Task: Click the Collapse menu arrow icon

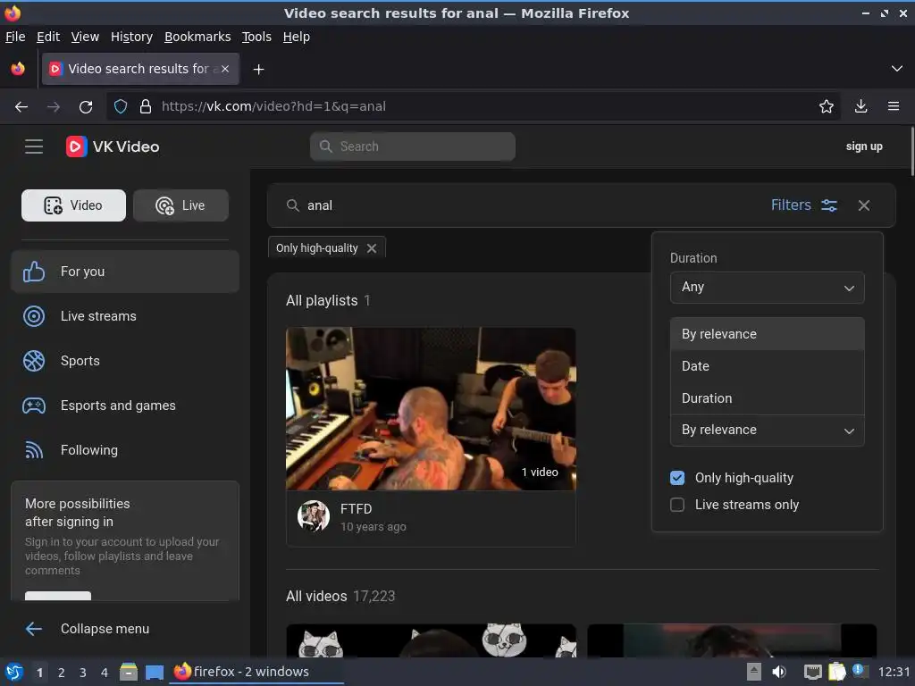Action: click(x=34, y=629)
